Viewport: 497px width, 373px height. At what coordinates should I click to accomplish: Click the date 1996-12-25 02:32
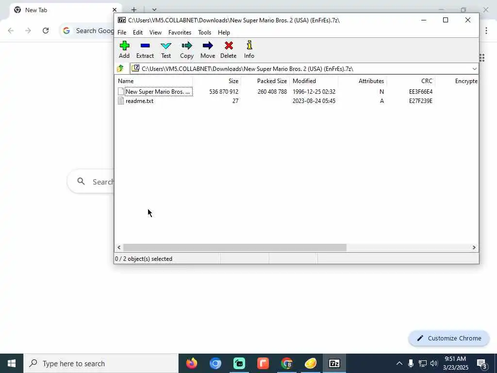pyautogui.click(x=314, y=92)
